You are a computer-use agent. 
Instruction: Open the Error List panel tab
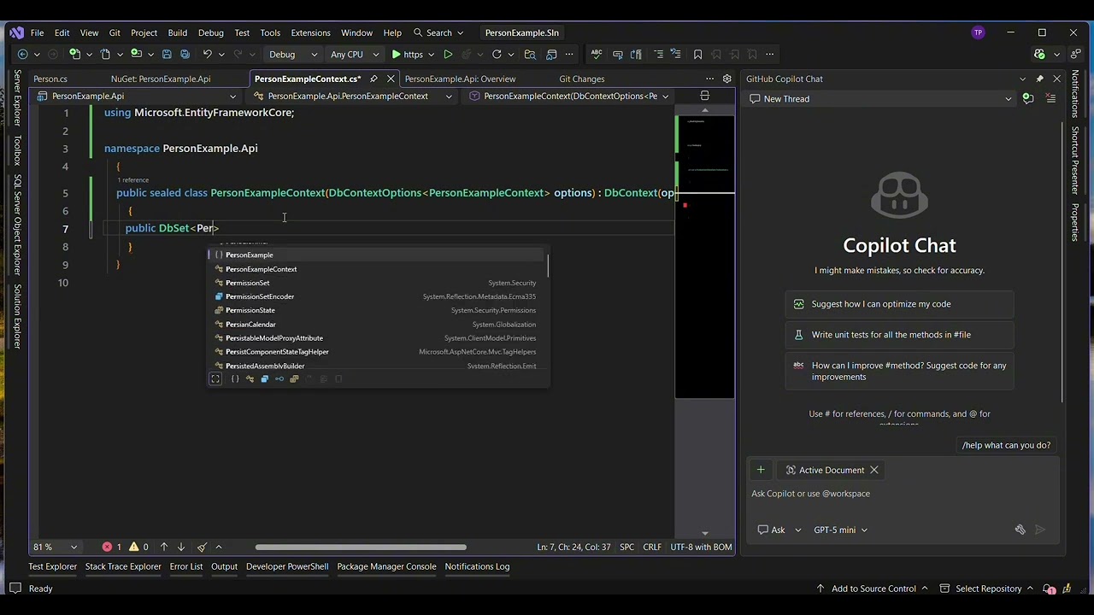(186, 566)
